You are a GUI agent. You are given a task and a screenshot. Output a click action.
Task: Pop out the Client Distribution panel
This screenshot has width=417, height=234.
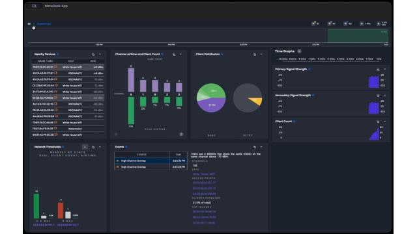[255, 55]
